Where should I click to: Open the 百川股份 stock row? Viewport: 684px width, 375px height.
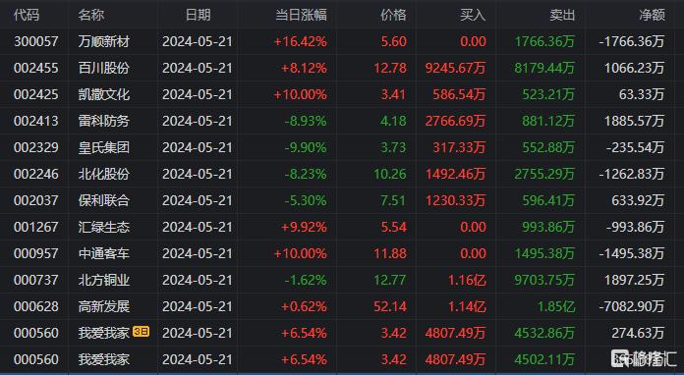(x=342, y=68)
